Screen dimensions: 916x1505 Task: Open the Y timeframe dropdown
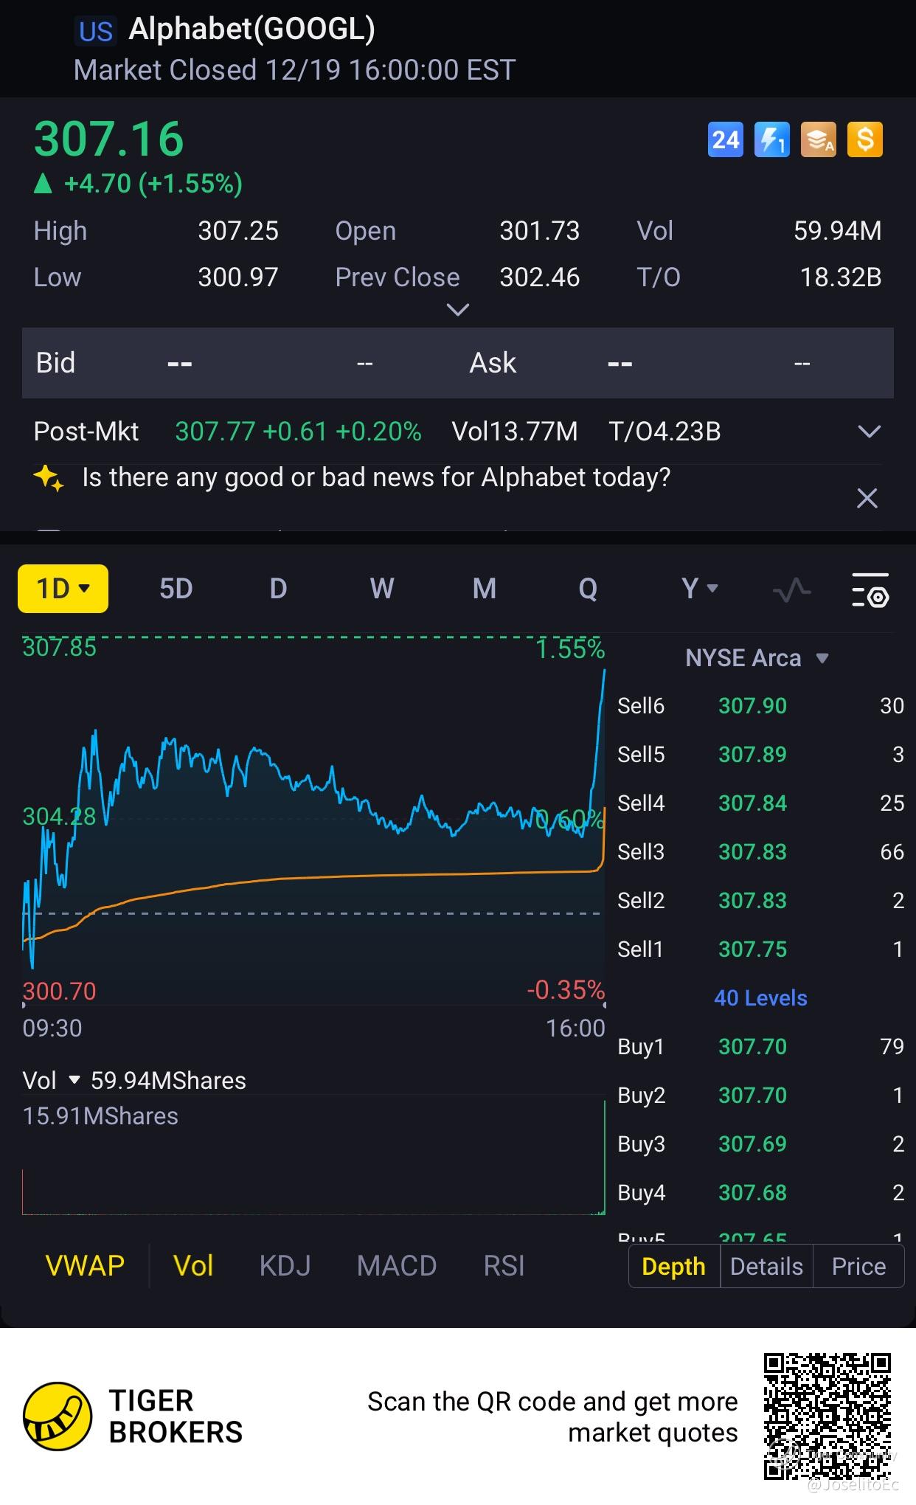click(699, 589)
